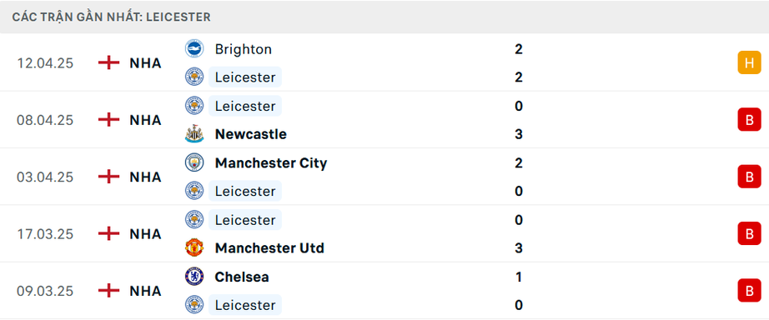The image size is (769, 320).
Task: Click England flag in the 09.03.25 row
Action: (108, 291)
